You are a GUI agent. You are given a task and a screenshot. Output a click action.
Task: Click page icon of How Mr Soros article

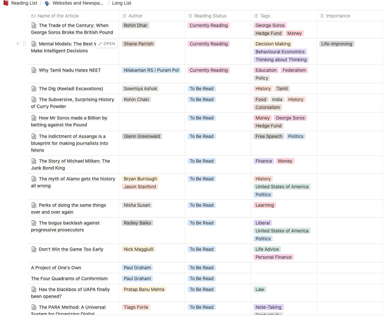pyautogui.click(x=34, y=118)
